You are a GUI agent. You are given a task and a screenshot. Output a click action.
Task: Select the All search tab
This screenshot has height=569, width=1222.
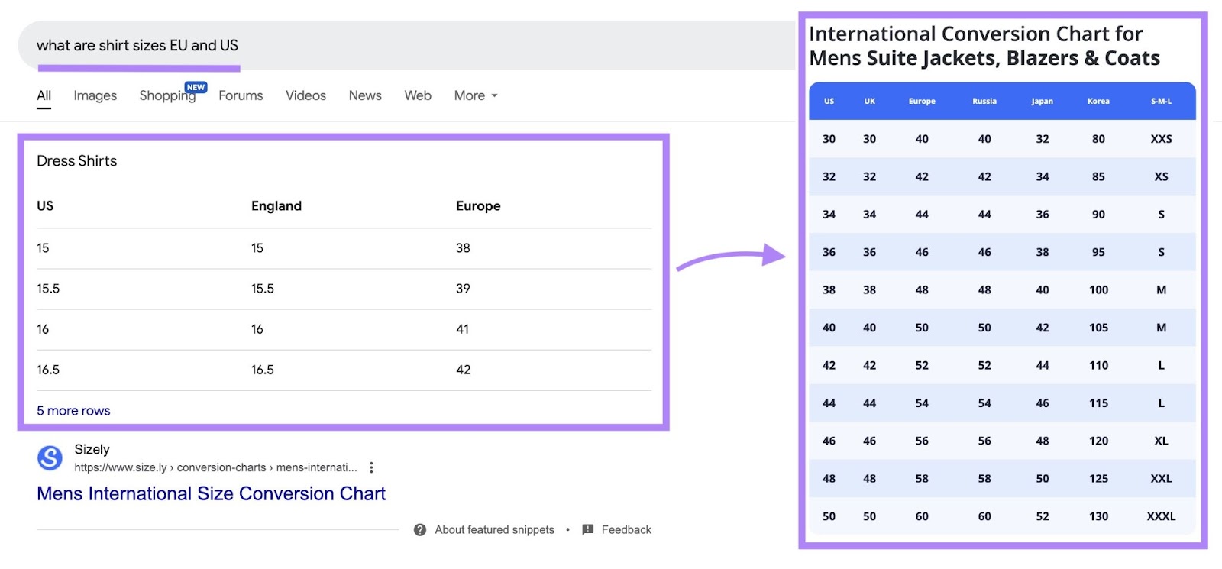coord(44,95)
